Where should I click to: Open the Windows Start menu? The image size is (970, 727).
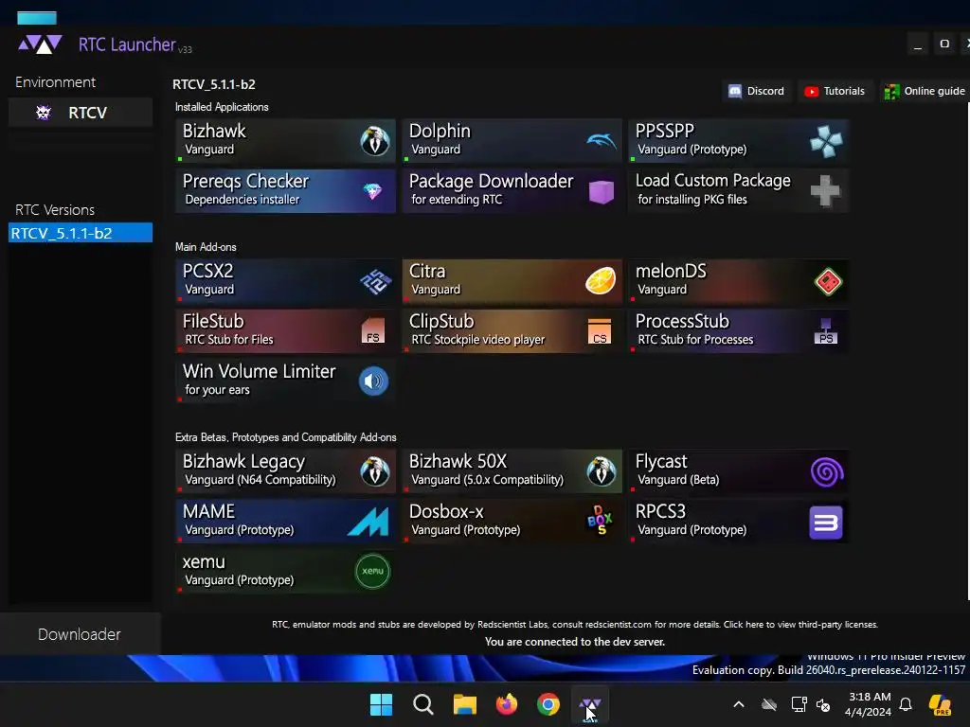(381, 704)
